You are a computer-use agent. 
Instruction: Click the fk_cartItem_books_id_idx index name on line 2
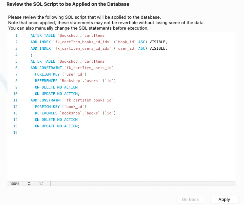[x=82, y=42]
